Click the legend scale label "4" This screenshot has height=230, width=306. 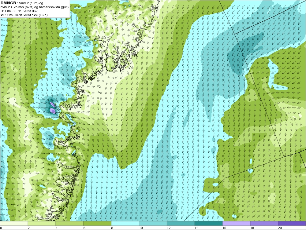pos(57,228)
